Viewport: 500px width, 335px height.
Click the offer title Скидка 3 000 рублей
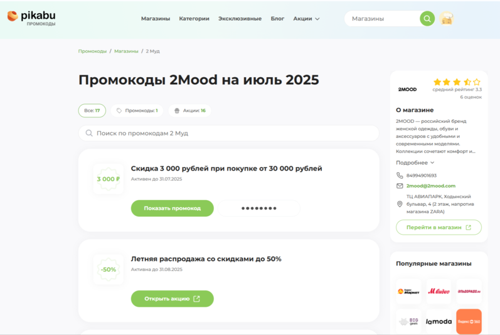pyautogui.click(x=226, y=168)
